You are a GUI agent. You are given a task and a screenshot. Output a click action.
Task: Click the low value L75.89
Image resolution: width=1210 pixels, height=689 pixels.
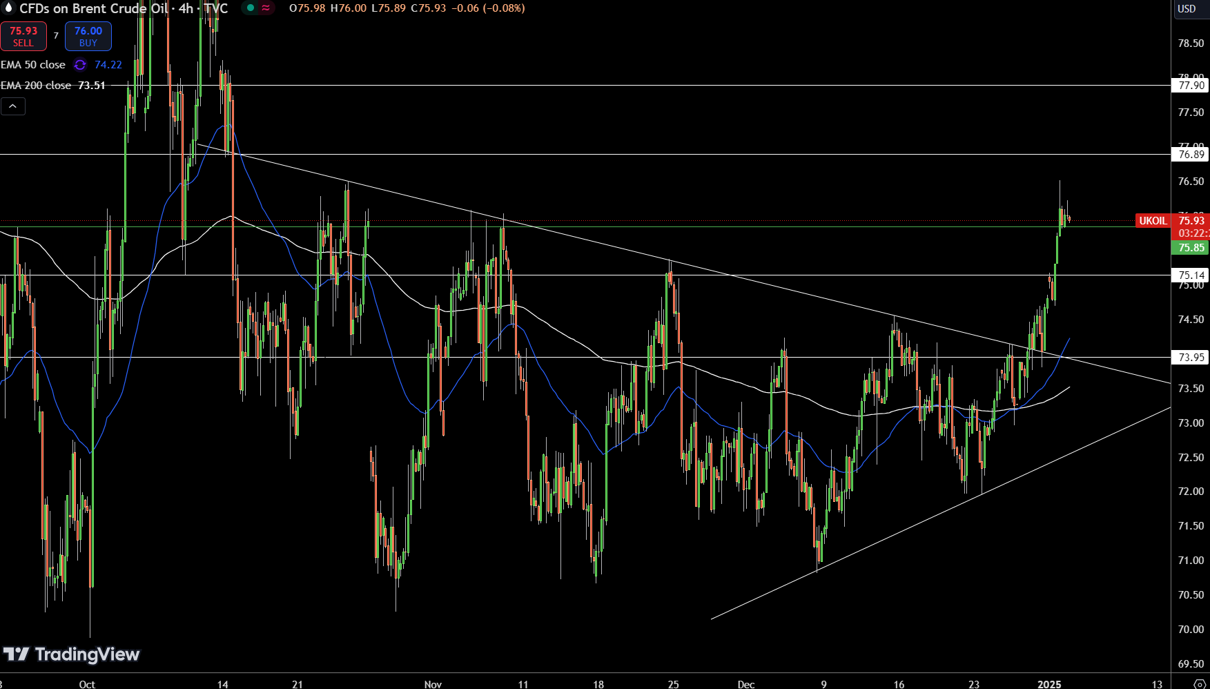coord(389,8)
